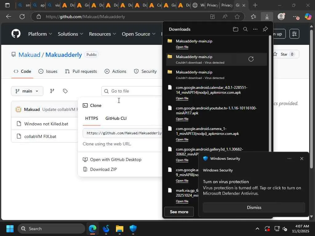315x236 pixels.
Task: Click the split screen icon in address bar
Action: pyautogui.click(x=212, y=17)
